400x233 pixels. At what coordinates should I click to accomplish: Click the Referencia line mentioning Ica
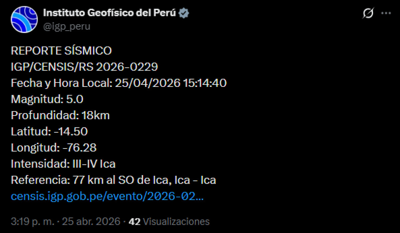[x=113, y=180]
